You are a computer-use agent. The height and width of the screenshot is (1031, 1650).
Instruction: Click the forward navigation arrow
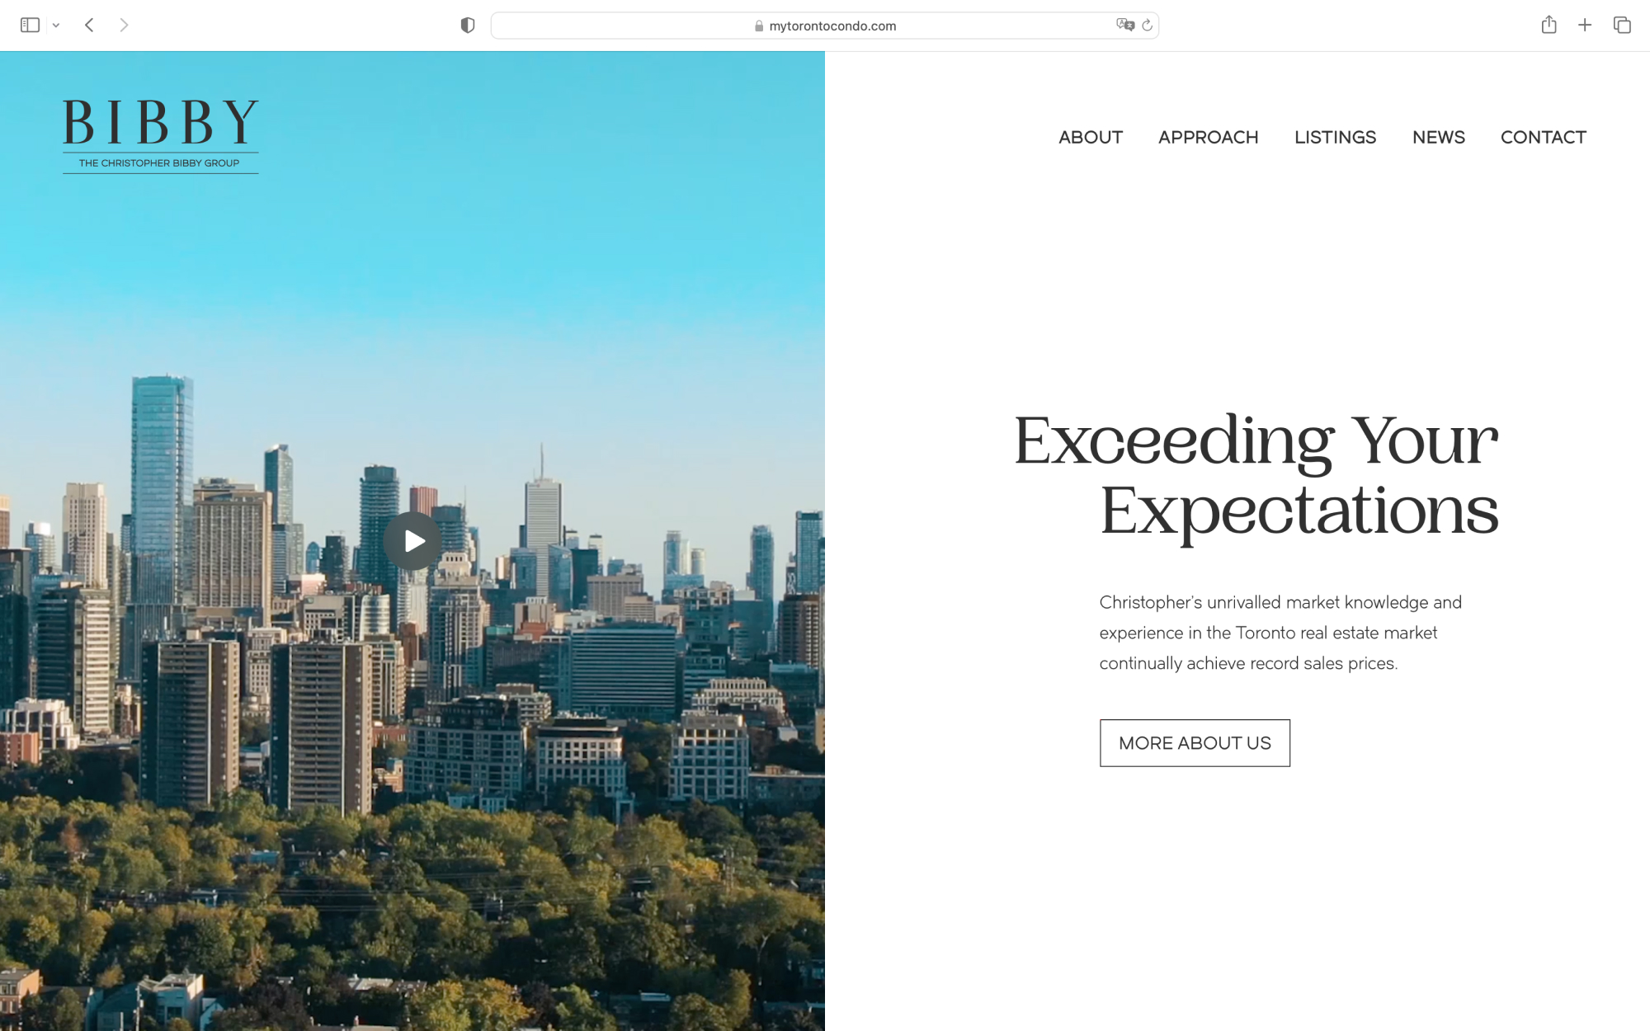tap(125, 25)
